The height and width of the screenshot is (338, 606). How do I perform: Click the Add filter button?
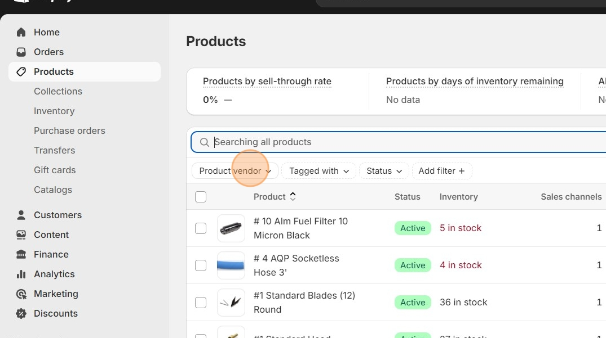[x=441, y=171]
